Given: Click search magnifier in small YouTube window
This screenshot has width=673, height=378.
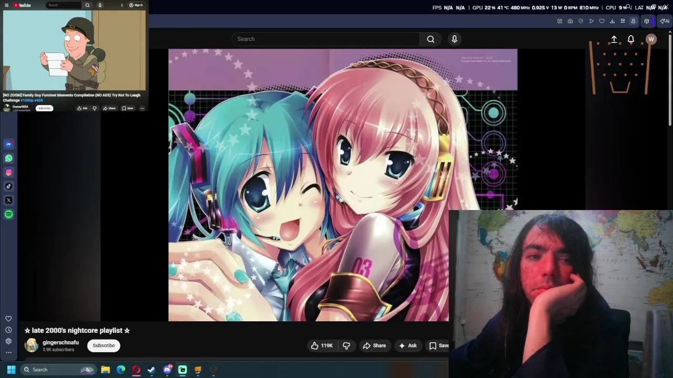Looking at the screenshot, I should click(87, 5).
